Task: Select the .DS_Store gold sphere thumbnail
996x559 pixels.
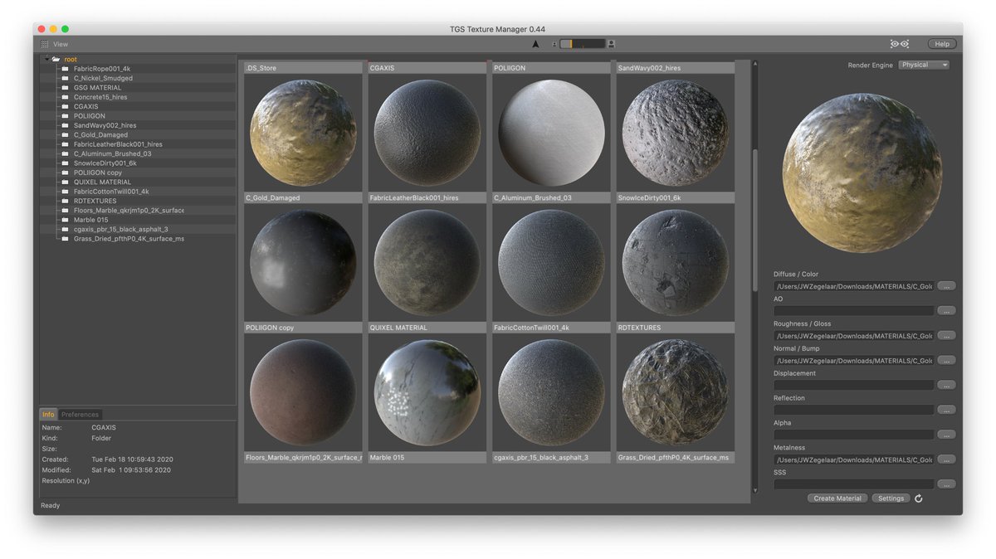Action: (303, 133)
